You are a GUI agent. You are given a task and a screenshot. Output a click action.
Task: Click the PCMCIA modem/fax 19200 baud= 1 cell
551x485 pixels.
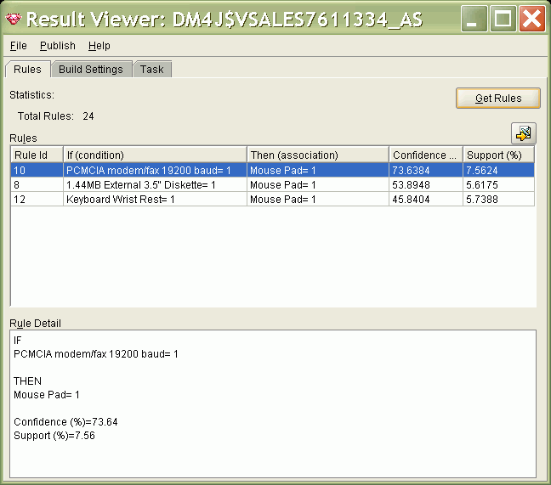point(155,170)
